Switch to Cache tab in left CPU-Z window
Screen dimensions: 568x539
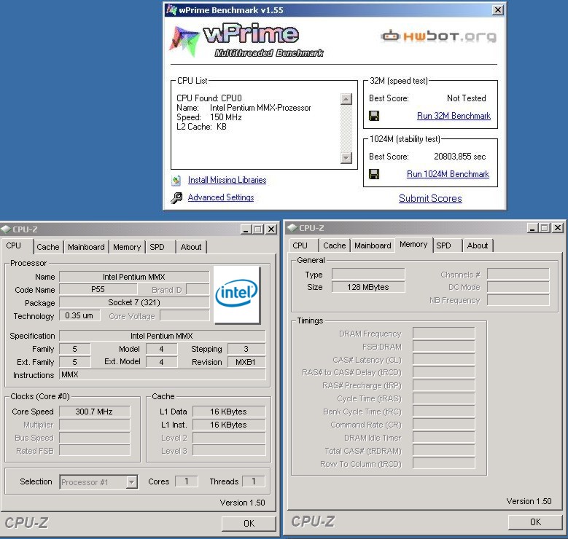(x=48, y=247)
